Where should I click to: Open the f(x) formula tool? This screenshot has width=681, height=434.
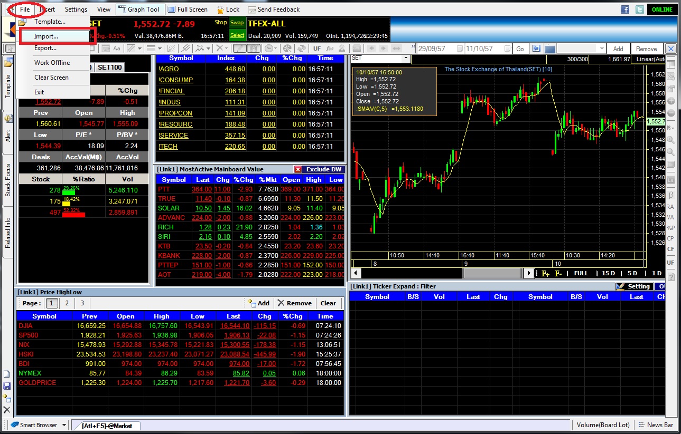330,49
